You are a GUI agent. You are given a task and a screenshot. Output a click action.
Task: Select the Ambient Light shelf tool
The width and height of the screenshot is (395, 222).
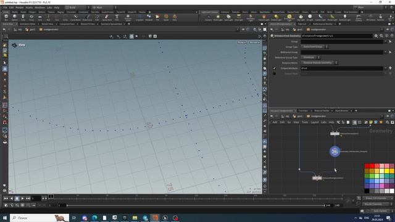click(344, 17)
